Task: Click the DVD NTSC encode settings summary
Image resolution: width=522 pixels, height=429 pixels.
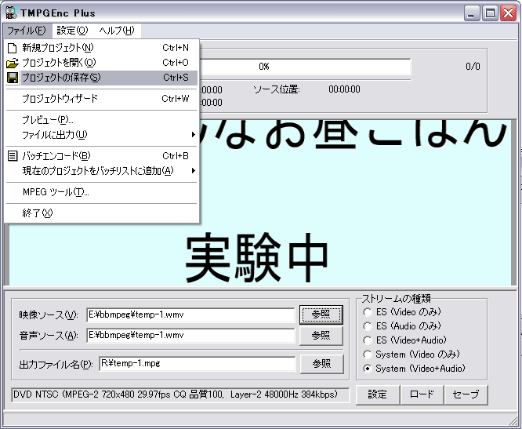Action: tap(180, 394)
